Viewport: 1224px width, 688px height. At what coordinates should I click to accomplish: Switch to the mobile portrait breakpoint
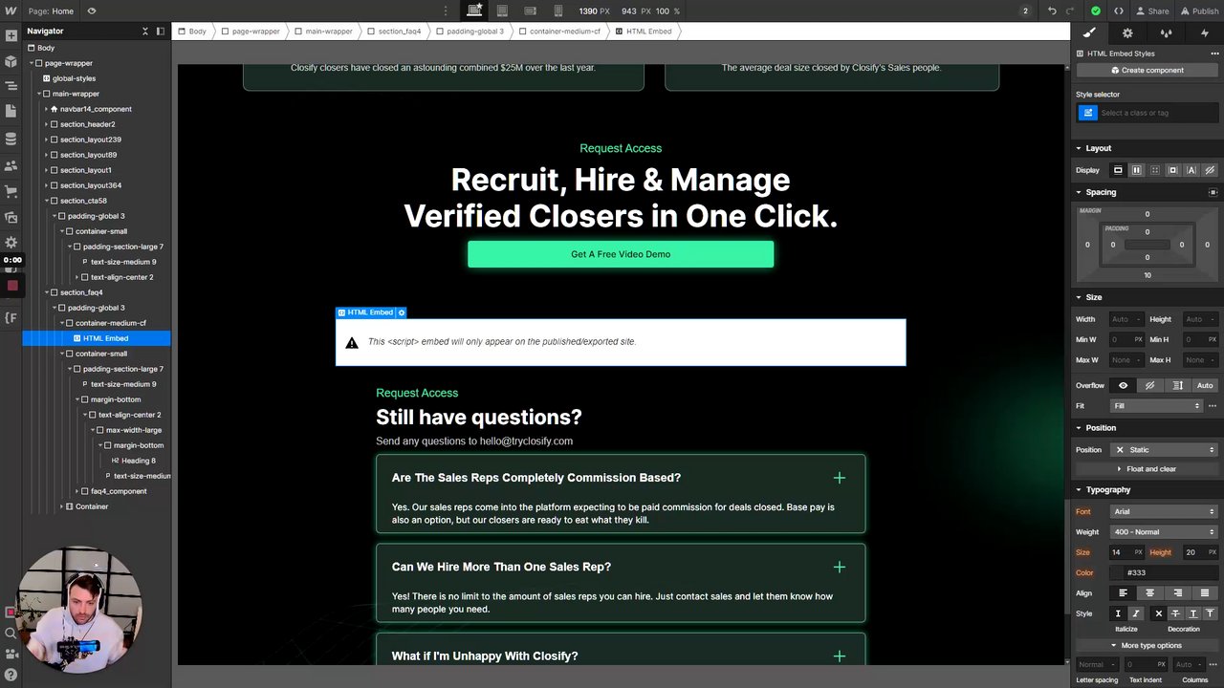(x=558, y=11)
